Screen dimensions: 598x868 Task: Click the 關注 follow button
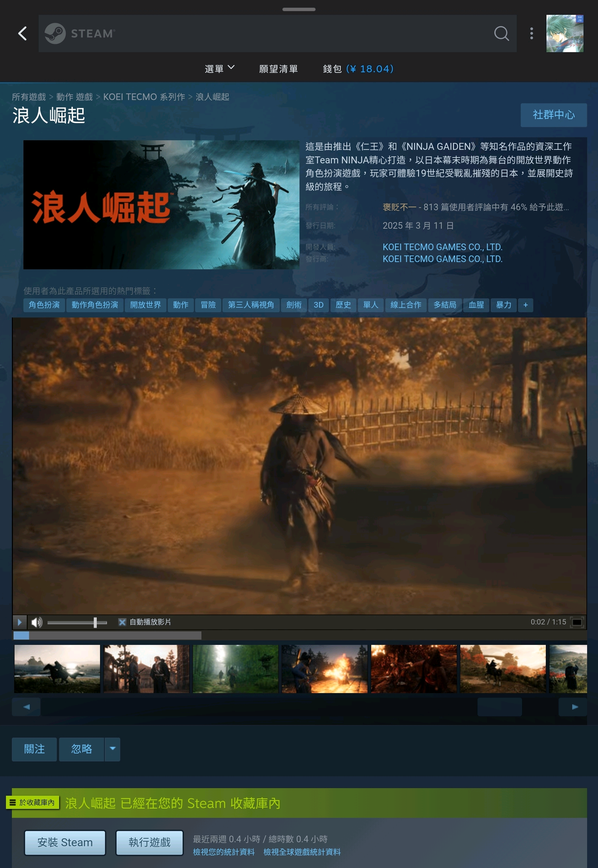[34, 749]
